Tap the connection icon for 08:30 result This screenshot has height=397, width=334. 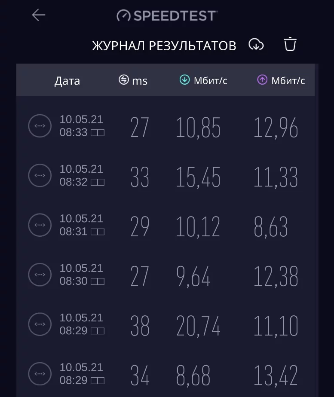pyautogui.click(x=40, y=275)
